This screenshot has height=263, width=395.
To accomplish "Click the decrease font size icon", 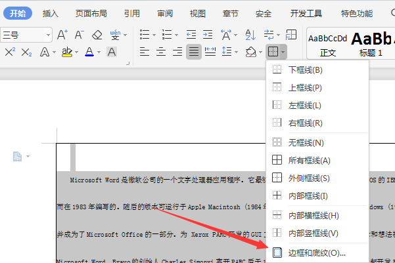I will click(x=79, y=35).
